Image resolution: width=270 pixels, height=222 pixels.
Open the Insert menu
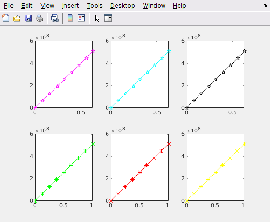click(70, 6)
